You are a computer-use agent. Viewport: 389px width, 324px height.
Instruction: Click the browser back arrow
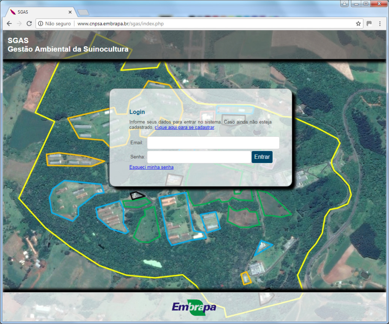click(9, 24)
